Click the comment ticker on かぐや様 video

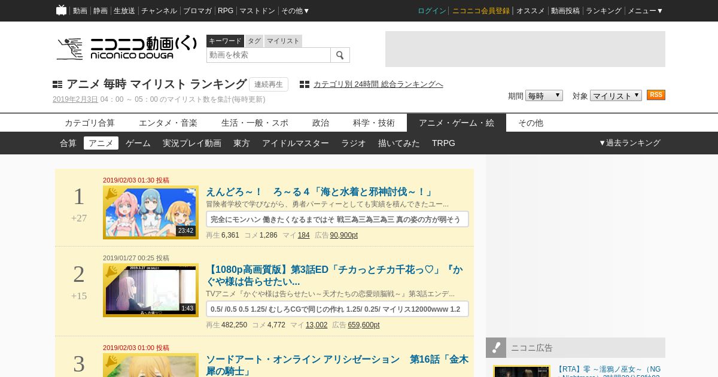[x=337, y=309]
